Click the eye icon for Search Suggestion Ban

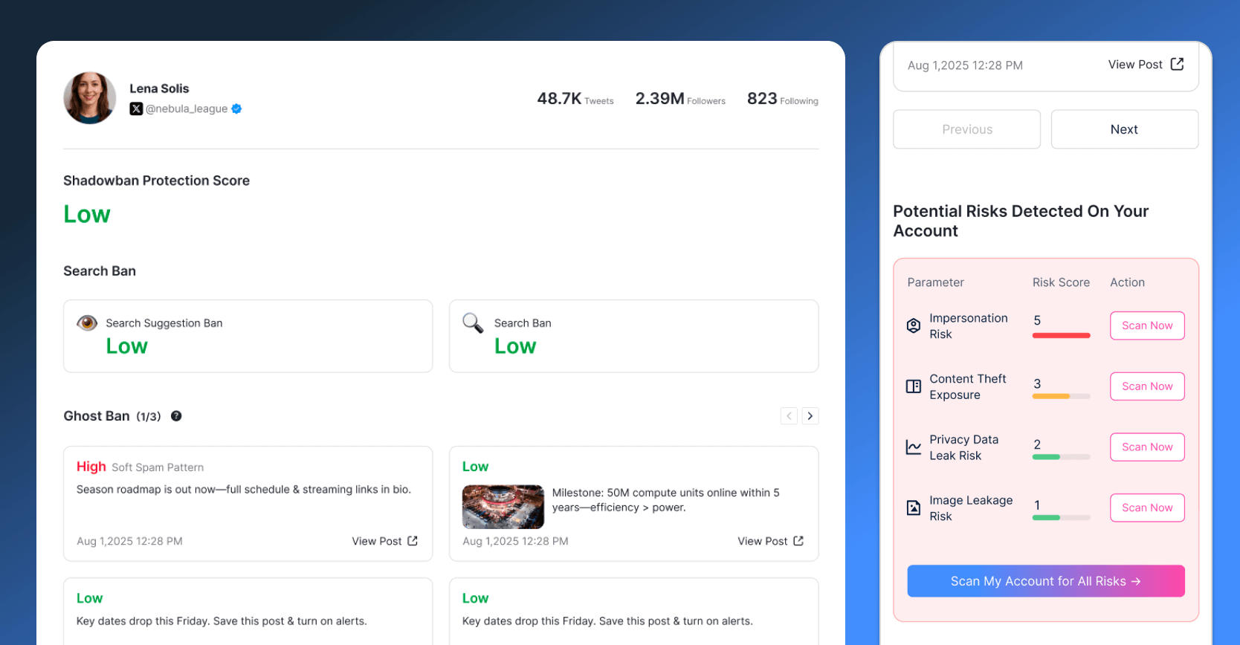tap(87, 322)
